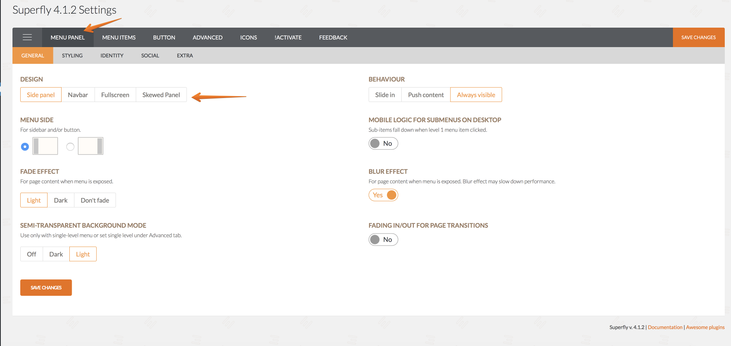Set behaviour to Slide in

[385, 95]
